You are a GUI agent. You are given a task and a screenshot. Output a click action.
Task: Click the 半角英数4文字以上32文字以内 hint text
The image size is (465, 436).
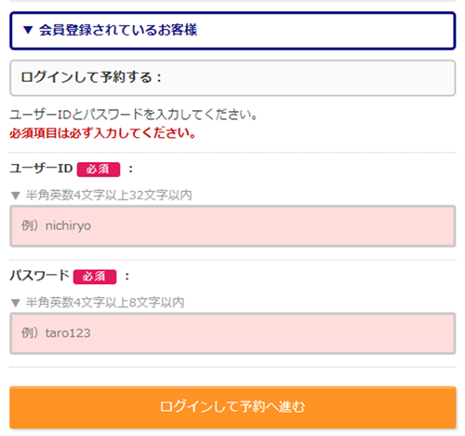point(109,196)
